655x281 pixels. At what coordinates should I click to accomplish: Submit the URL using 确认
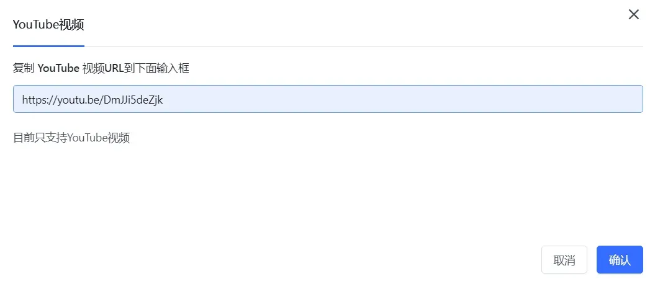point(619,260)
